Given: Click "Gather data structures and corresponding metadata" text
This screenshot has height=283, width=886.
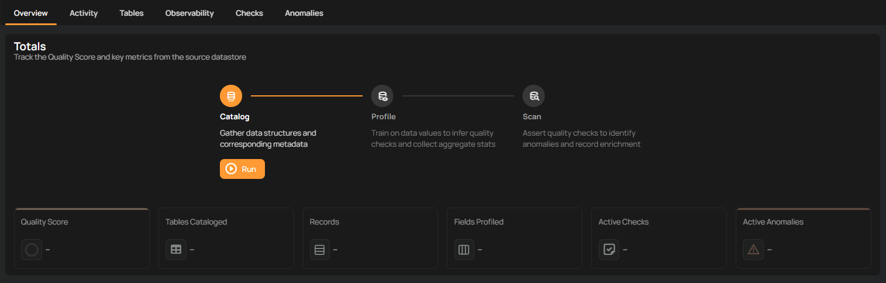Looking at the screenshot, I should (268, 139).
